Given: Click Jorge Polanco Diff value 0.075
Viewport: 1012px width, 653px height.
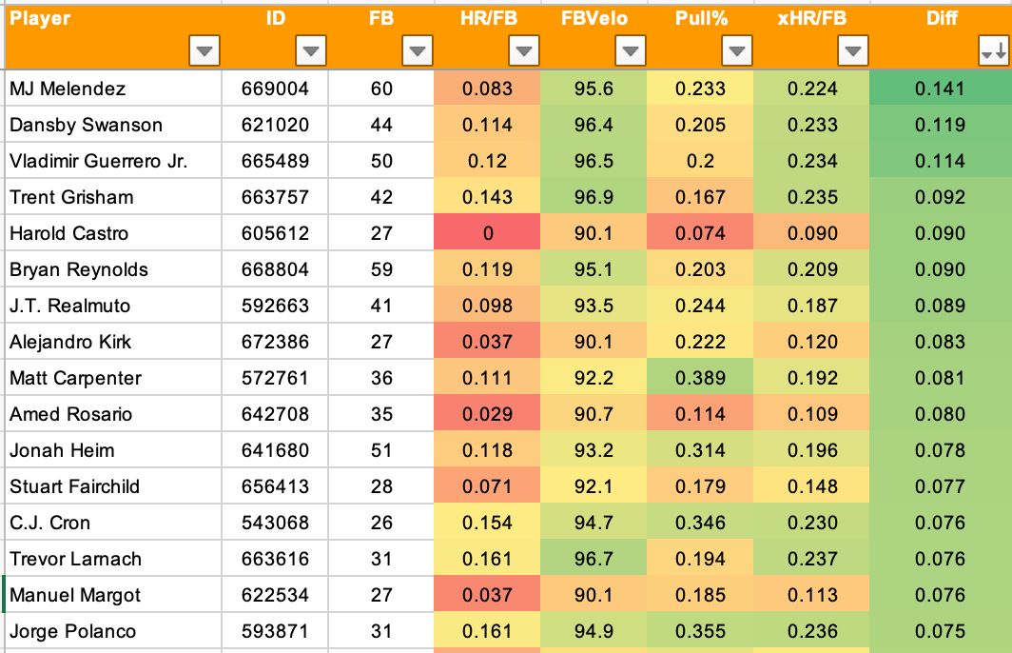Looking at the screenshot, I should (941, 630).
